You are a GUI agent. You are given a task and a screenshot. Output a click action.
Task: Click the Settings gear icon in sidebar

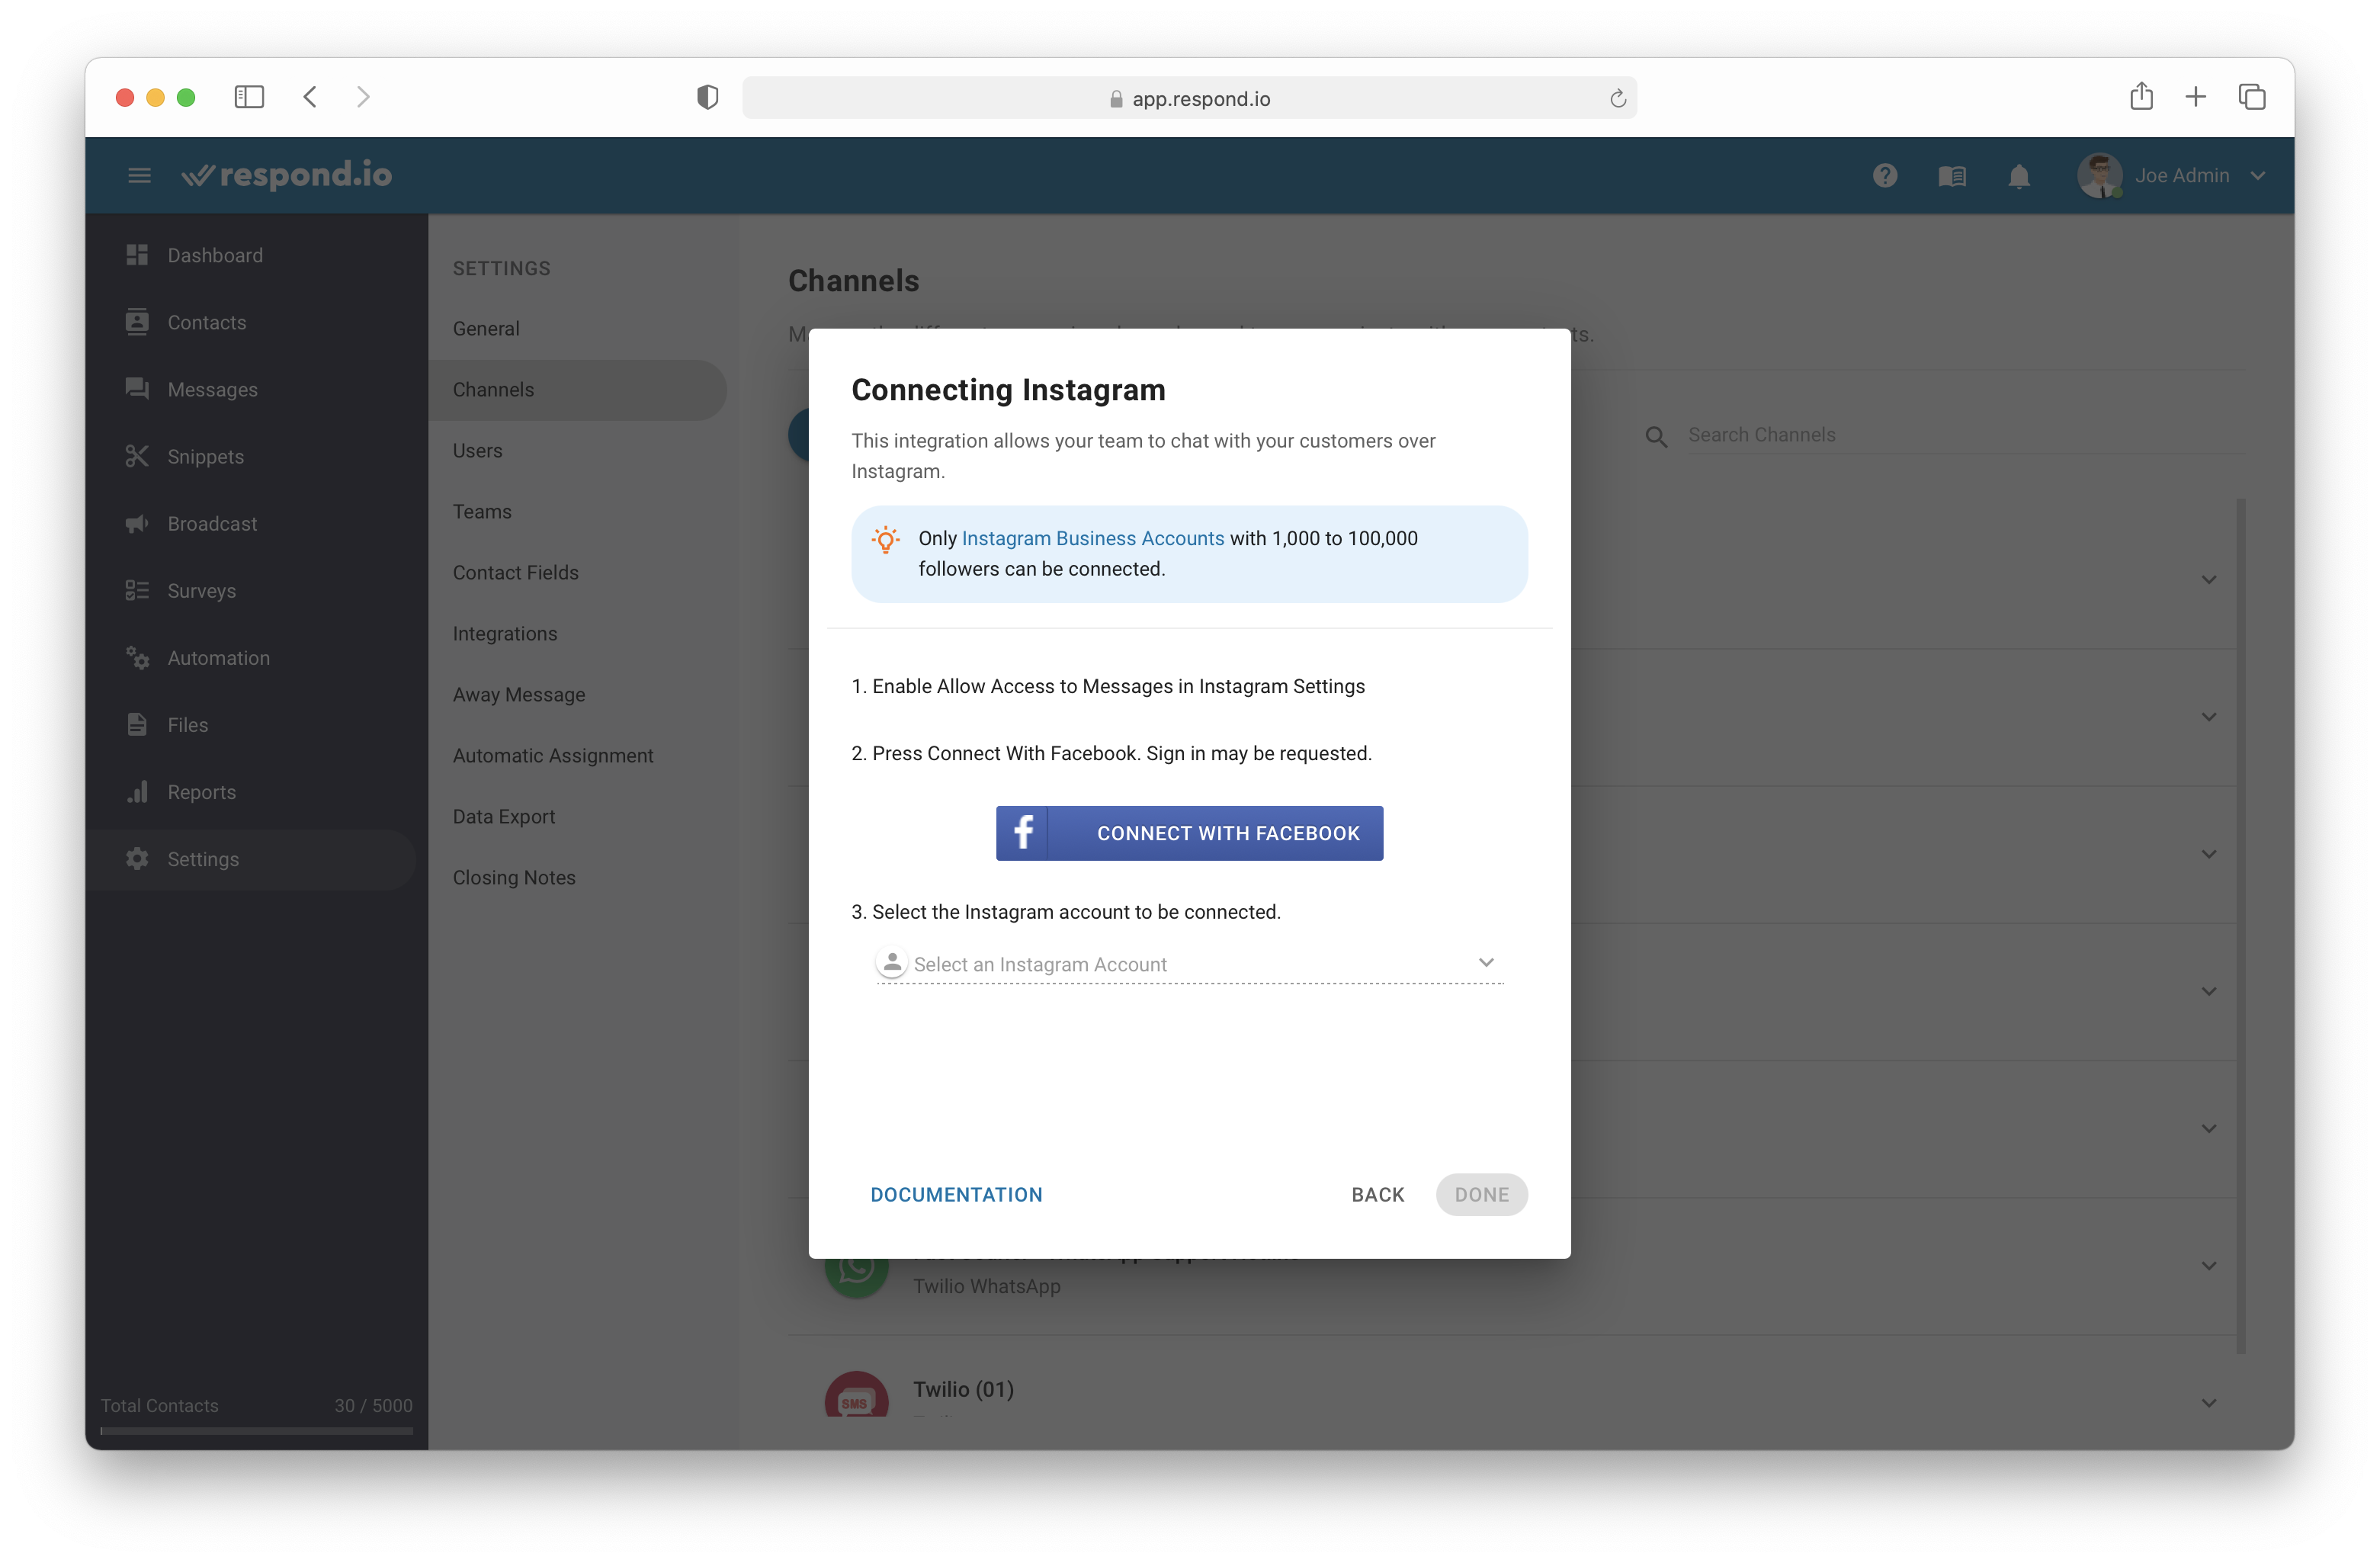click(x=137, y=858)
